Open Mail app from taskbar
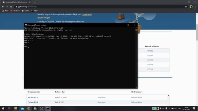198x111 pixels. (x=22, y=108)
